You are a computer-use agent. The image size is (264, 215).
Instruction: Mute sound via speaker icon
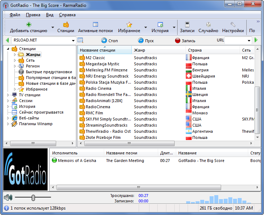tap(8, 197)
